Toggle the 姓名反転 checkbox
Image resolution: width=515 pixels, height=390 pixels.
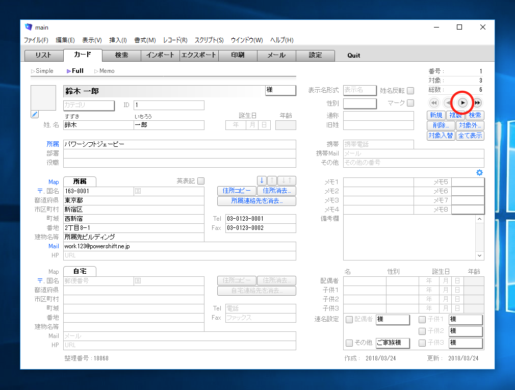tap(410, 90)
